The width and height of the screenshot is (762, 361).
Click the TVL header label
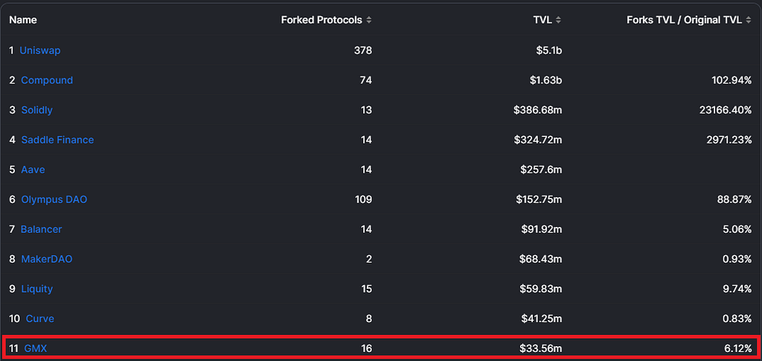point(542,20)
